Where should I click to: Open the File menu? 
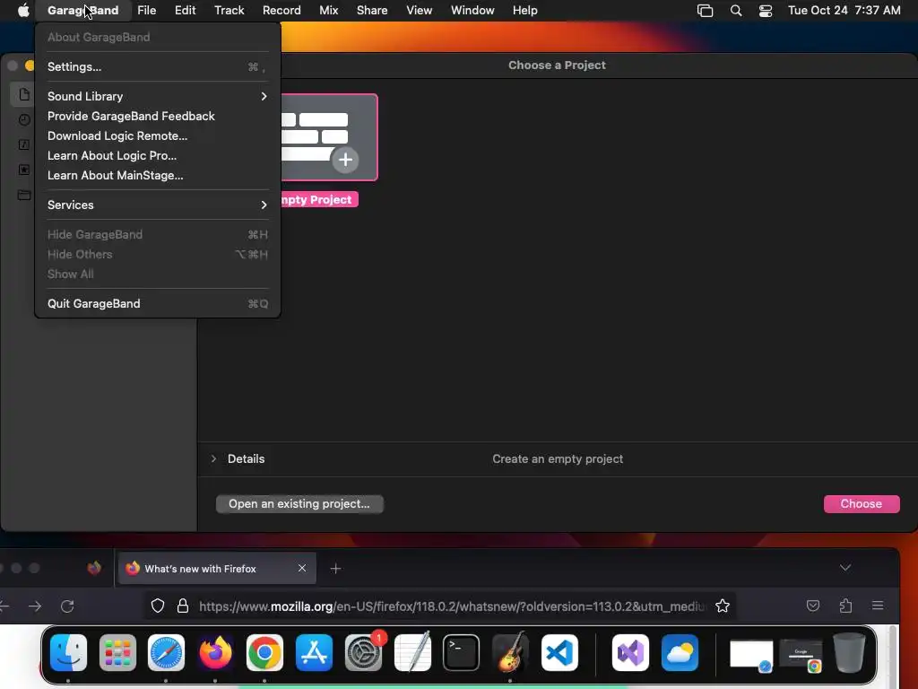(146, 11)
